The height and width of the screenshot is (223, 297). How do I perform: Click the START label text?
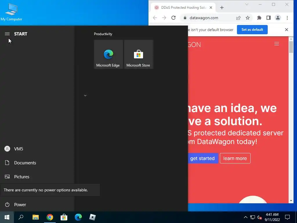pyautogui.click(x=21, y=34)
